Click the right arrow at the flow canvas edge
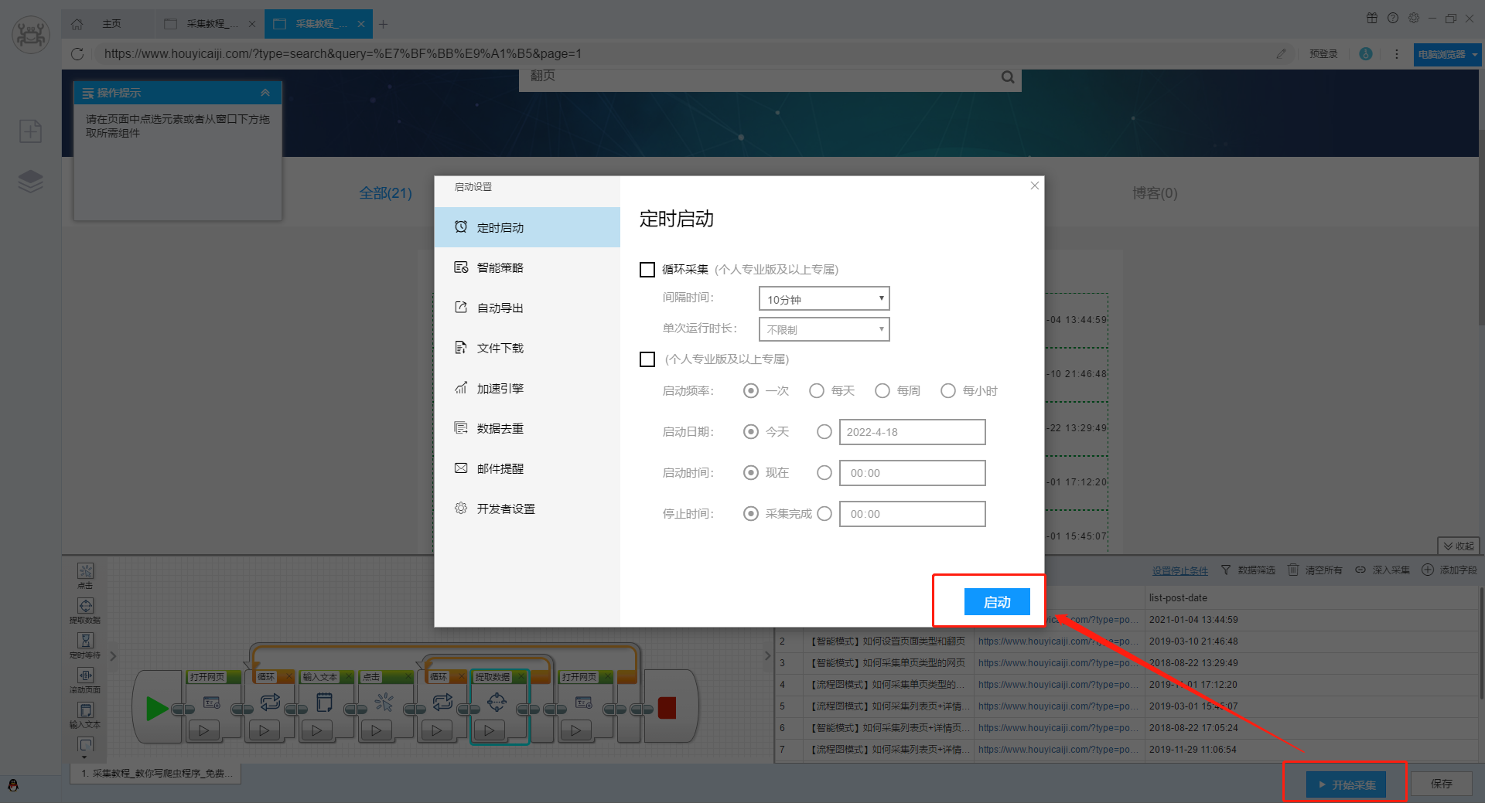This screenshot has height=803, width=1485. (x=767, y=656)
